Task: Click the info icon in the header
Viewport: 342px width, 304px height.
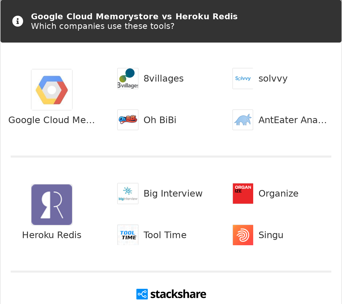Action: (x=18, y=21)
